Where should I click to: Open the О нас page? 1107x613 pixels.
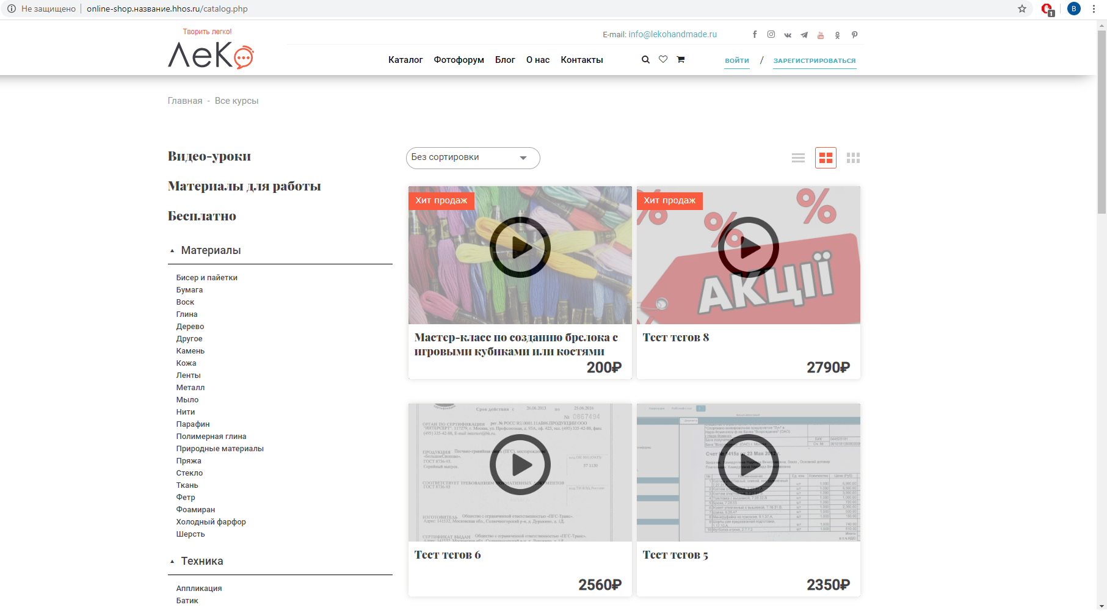point(538,60)
